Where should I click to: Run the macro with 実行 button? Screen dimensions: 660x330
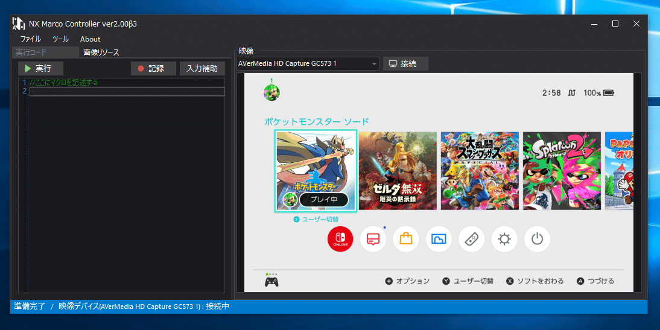tap(40, 69)
